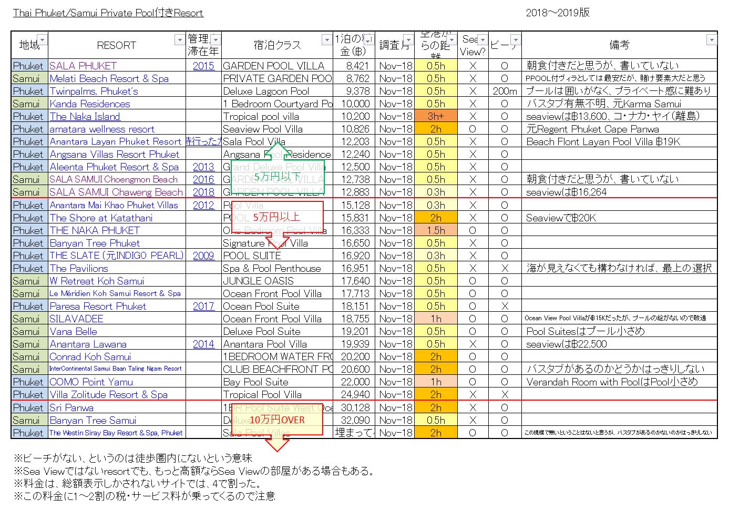Click the SILAVADEE resort link
729x510 pixels.
76,319
